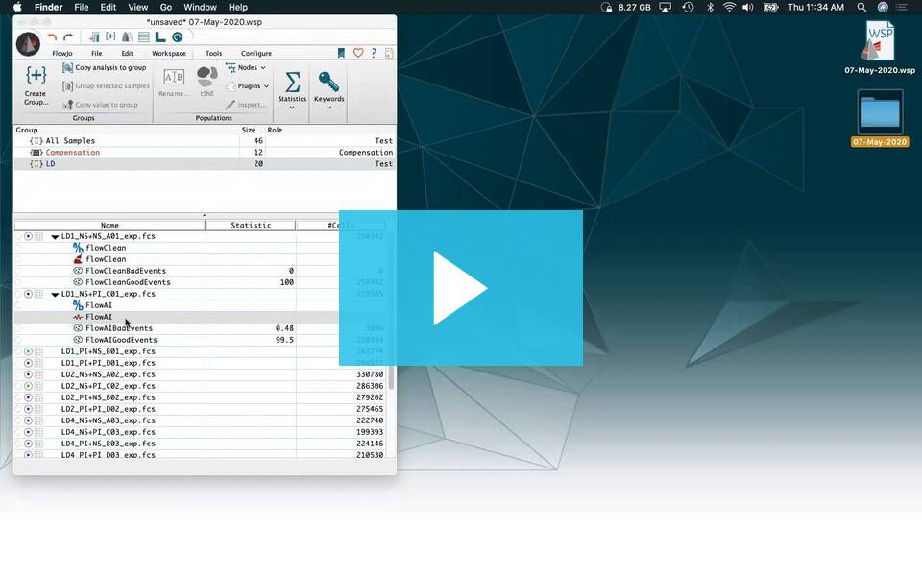Open the Nodes dropdown
Image resolution: width=922 pixels, height=576 pixels.
246,67
